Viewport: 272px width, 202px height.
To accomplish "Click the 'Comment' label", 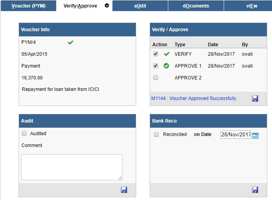I will click(32, 145).
